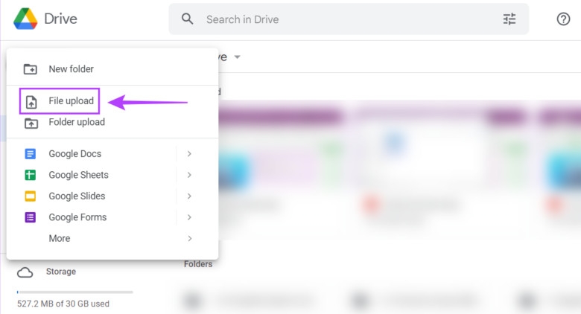581x314 pixels.
Task: Expand the Google Slides submenu arrow
Action: click(x=189, y=196)
